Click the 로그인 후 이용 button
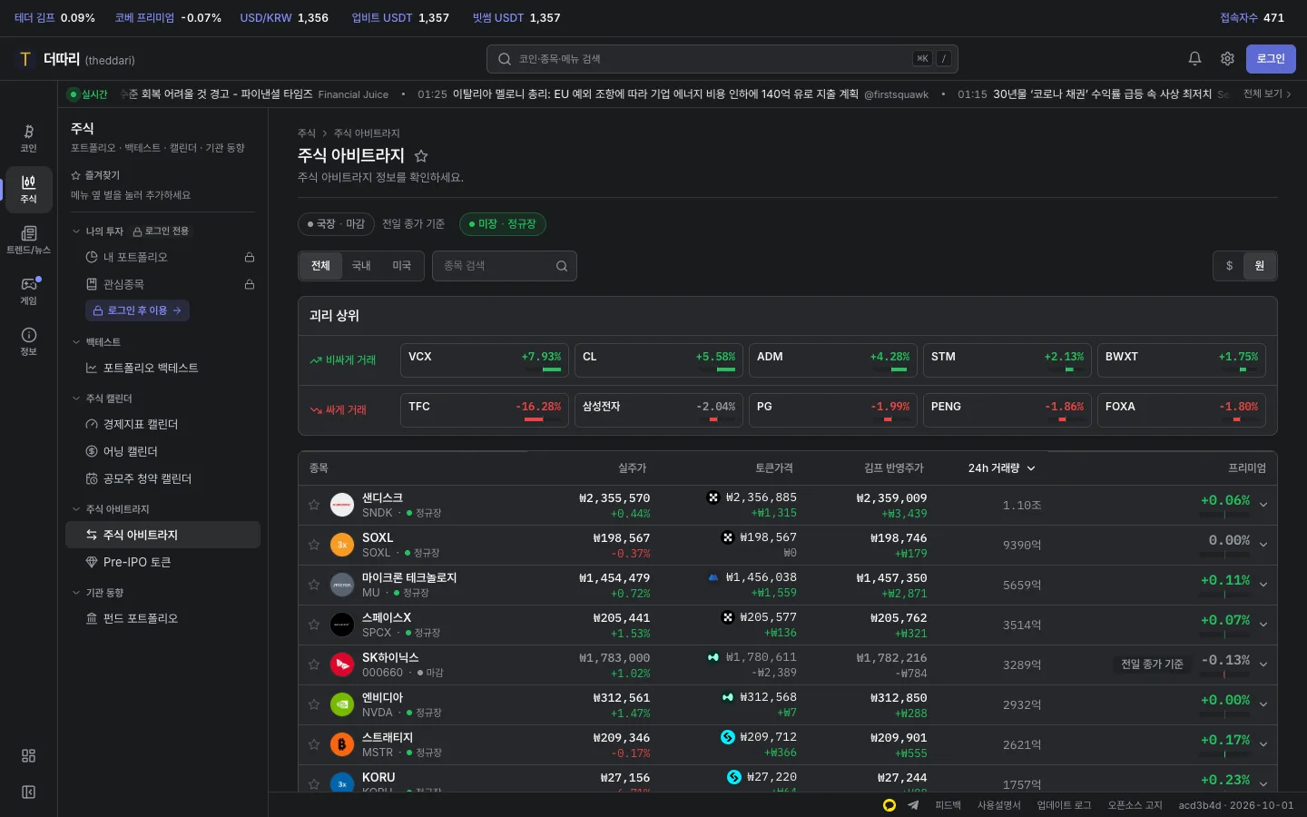This screenshot has height=817, width=1307. coord(137,310)
